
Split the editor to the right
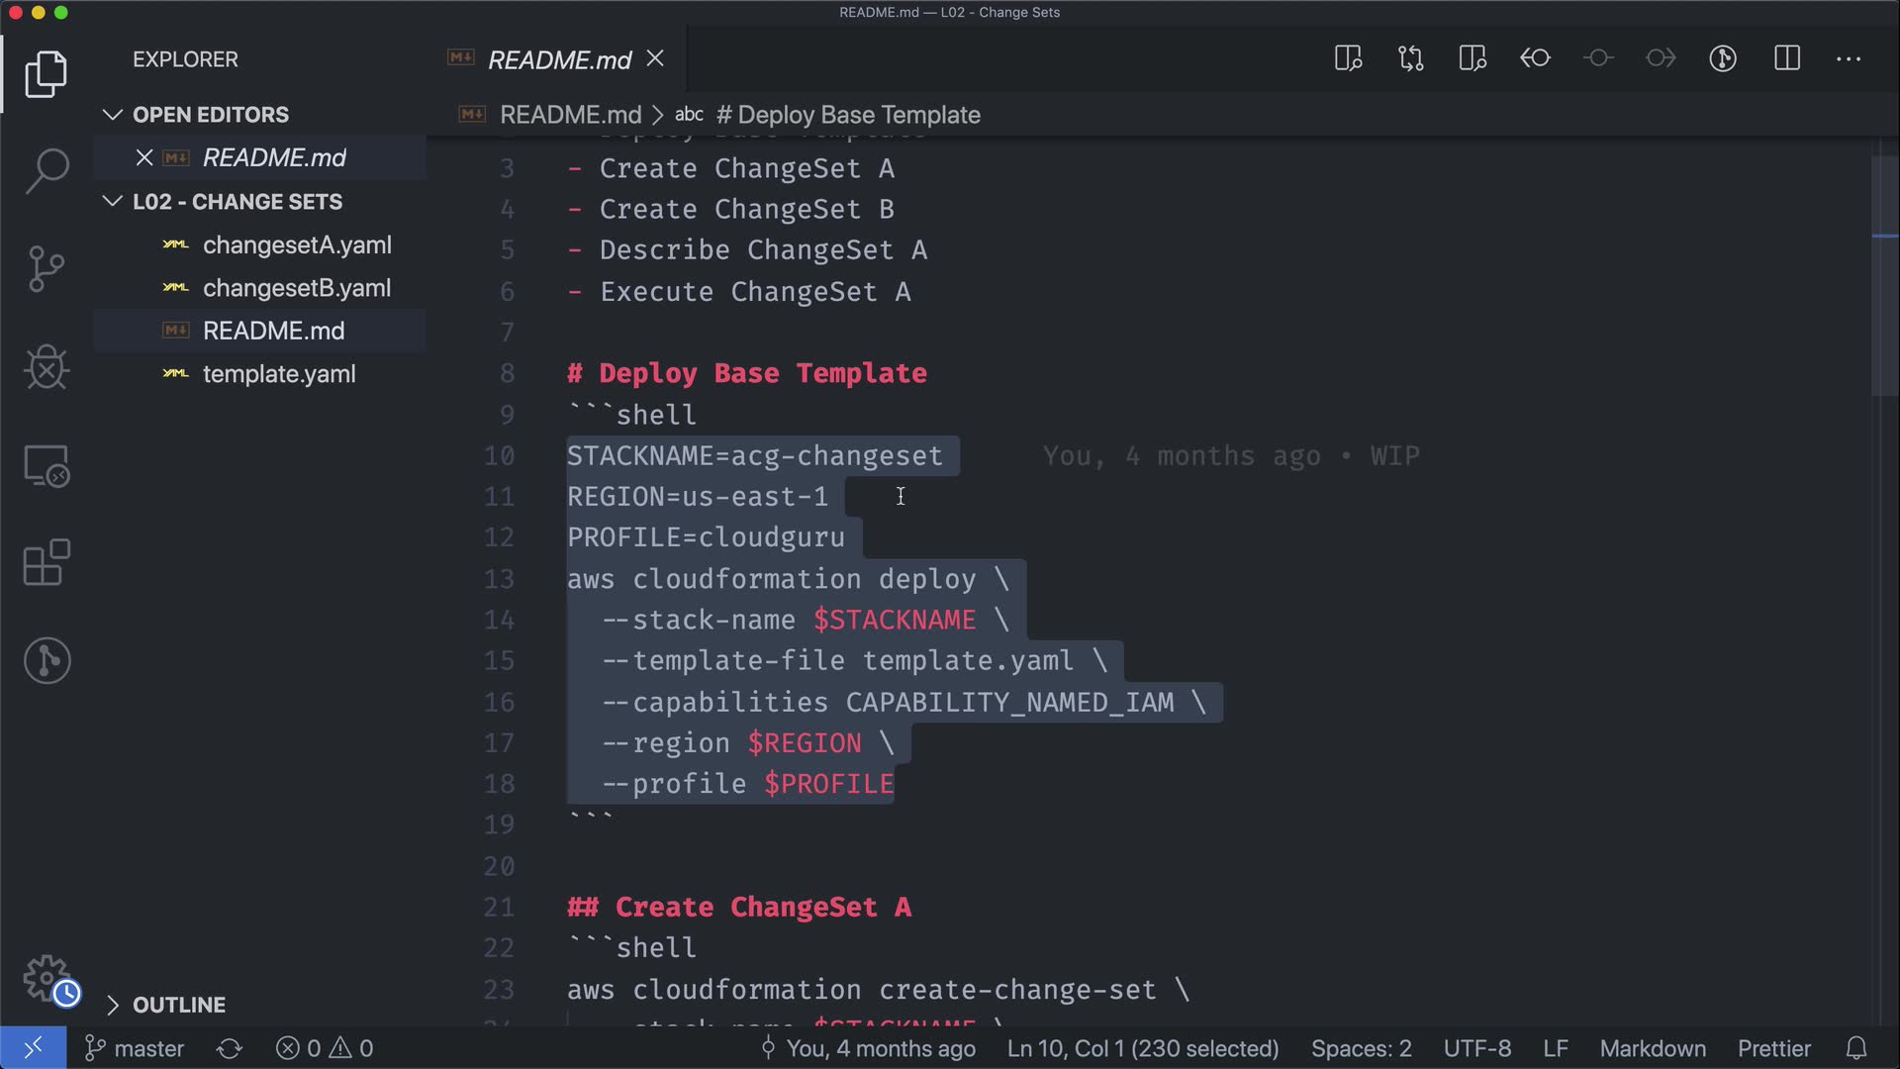1786,58
